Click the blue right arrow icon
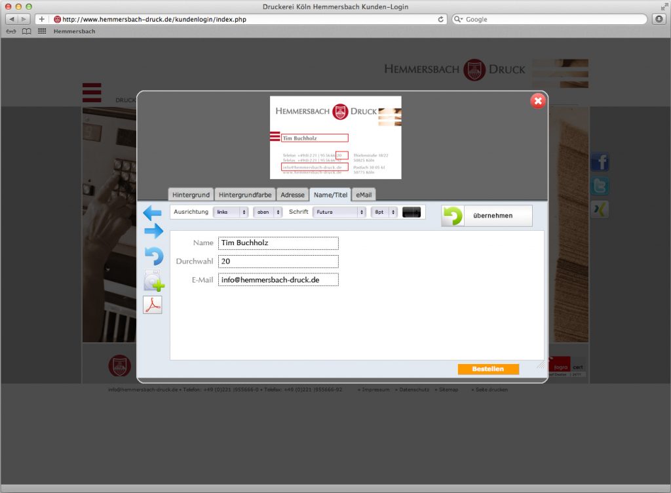This screenshot has height=493, width=671. tap(153, 231)
